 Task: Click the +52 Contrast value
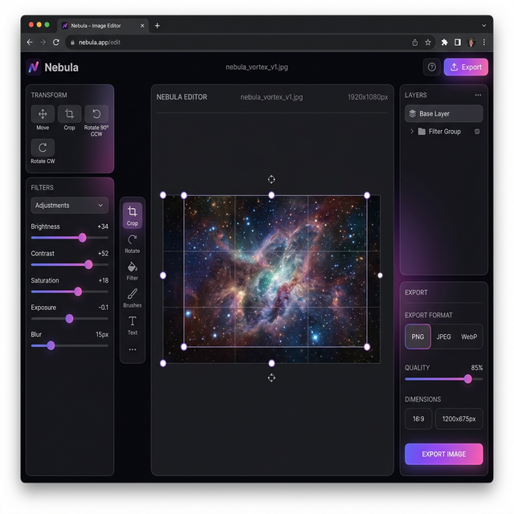(103, 254)
